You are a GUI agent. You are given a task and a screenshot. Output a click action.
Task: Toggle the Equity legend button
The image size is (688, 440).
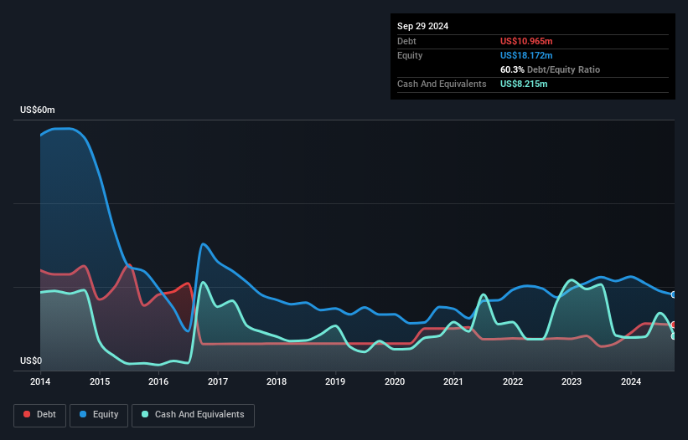(99, 415)
